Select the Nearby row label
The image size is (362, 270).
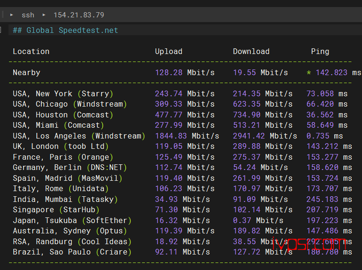click(26, 73)
